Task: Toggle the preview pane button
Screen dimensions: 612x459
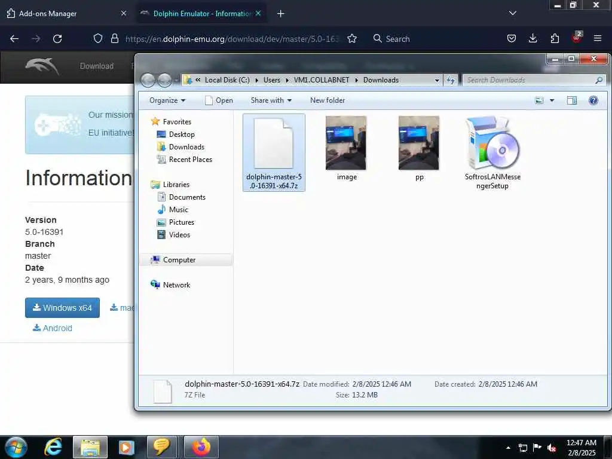Action: pos(572,100)
